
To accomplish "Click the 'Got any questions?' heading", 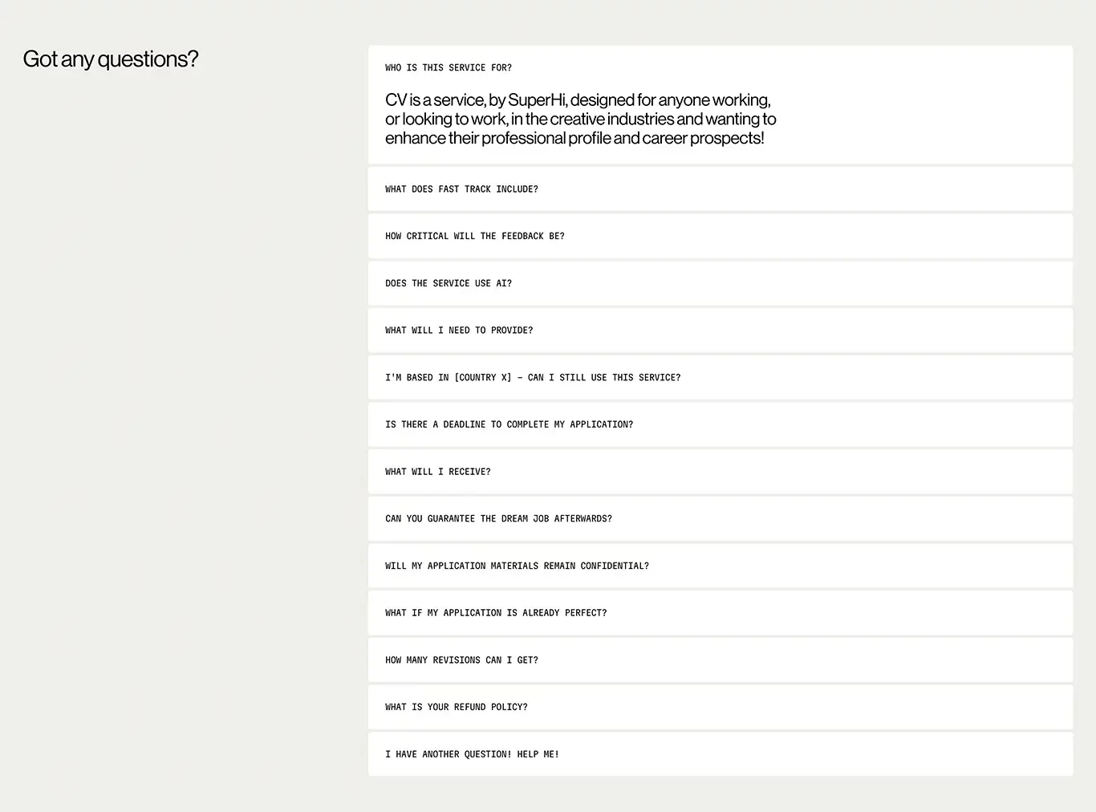I will (111, 59).
